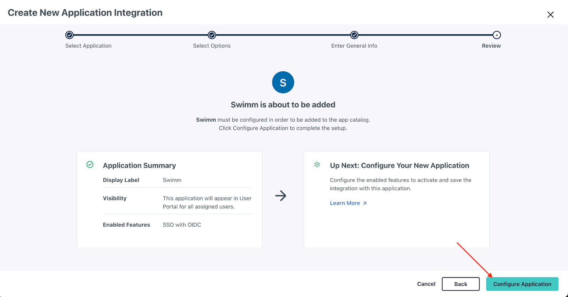Go back with the Back button
Image resolution: width=568 pixels, height=297 pixels.
click(x=460, y=284)
